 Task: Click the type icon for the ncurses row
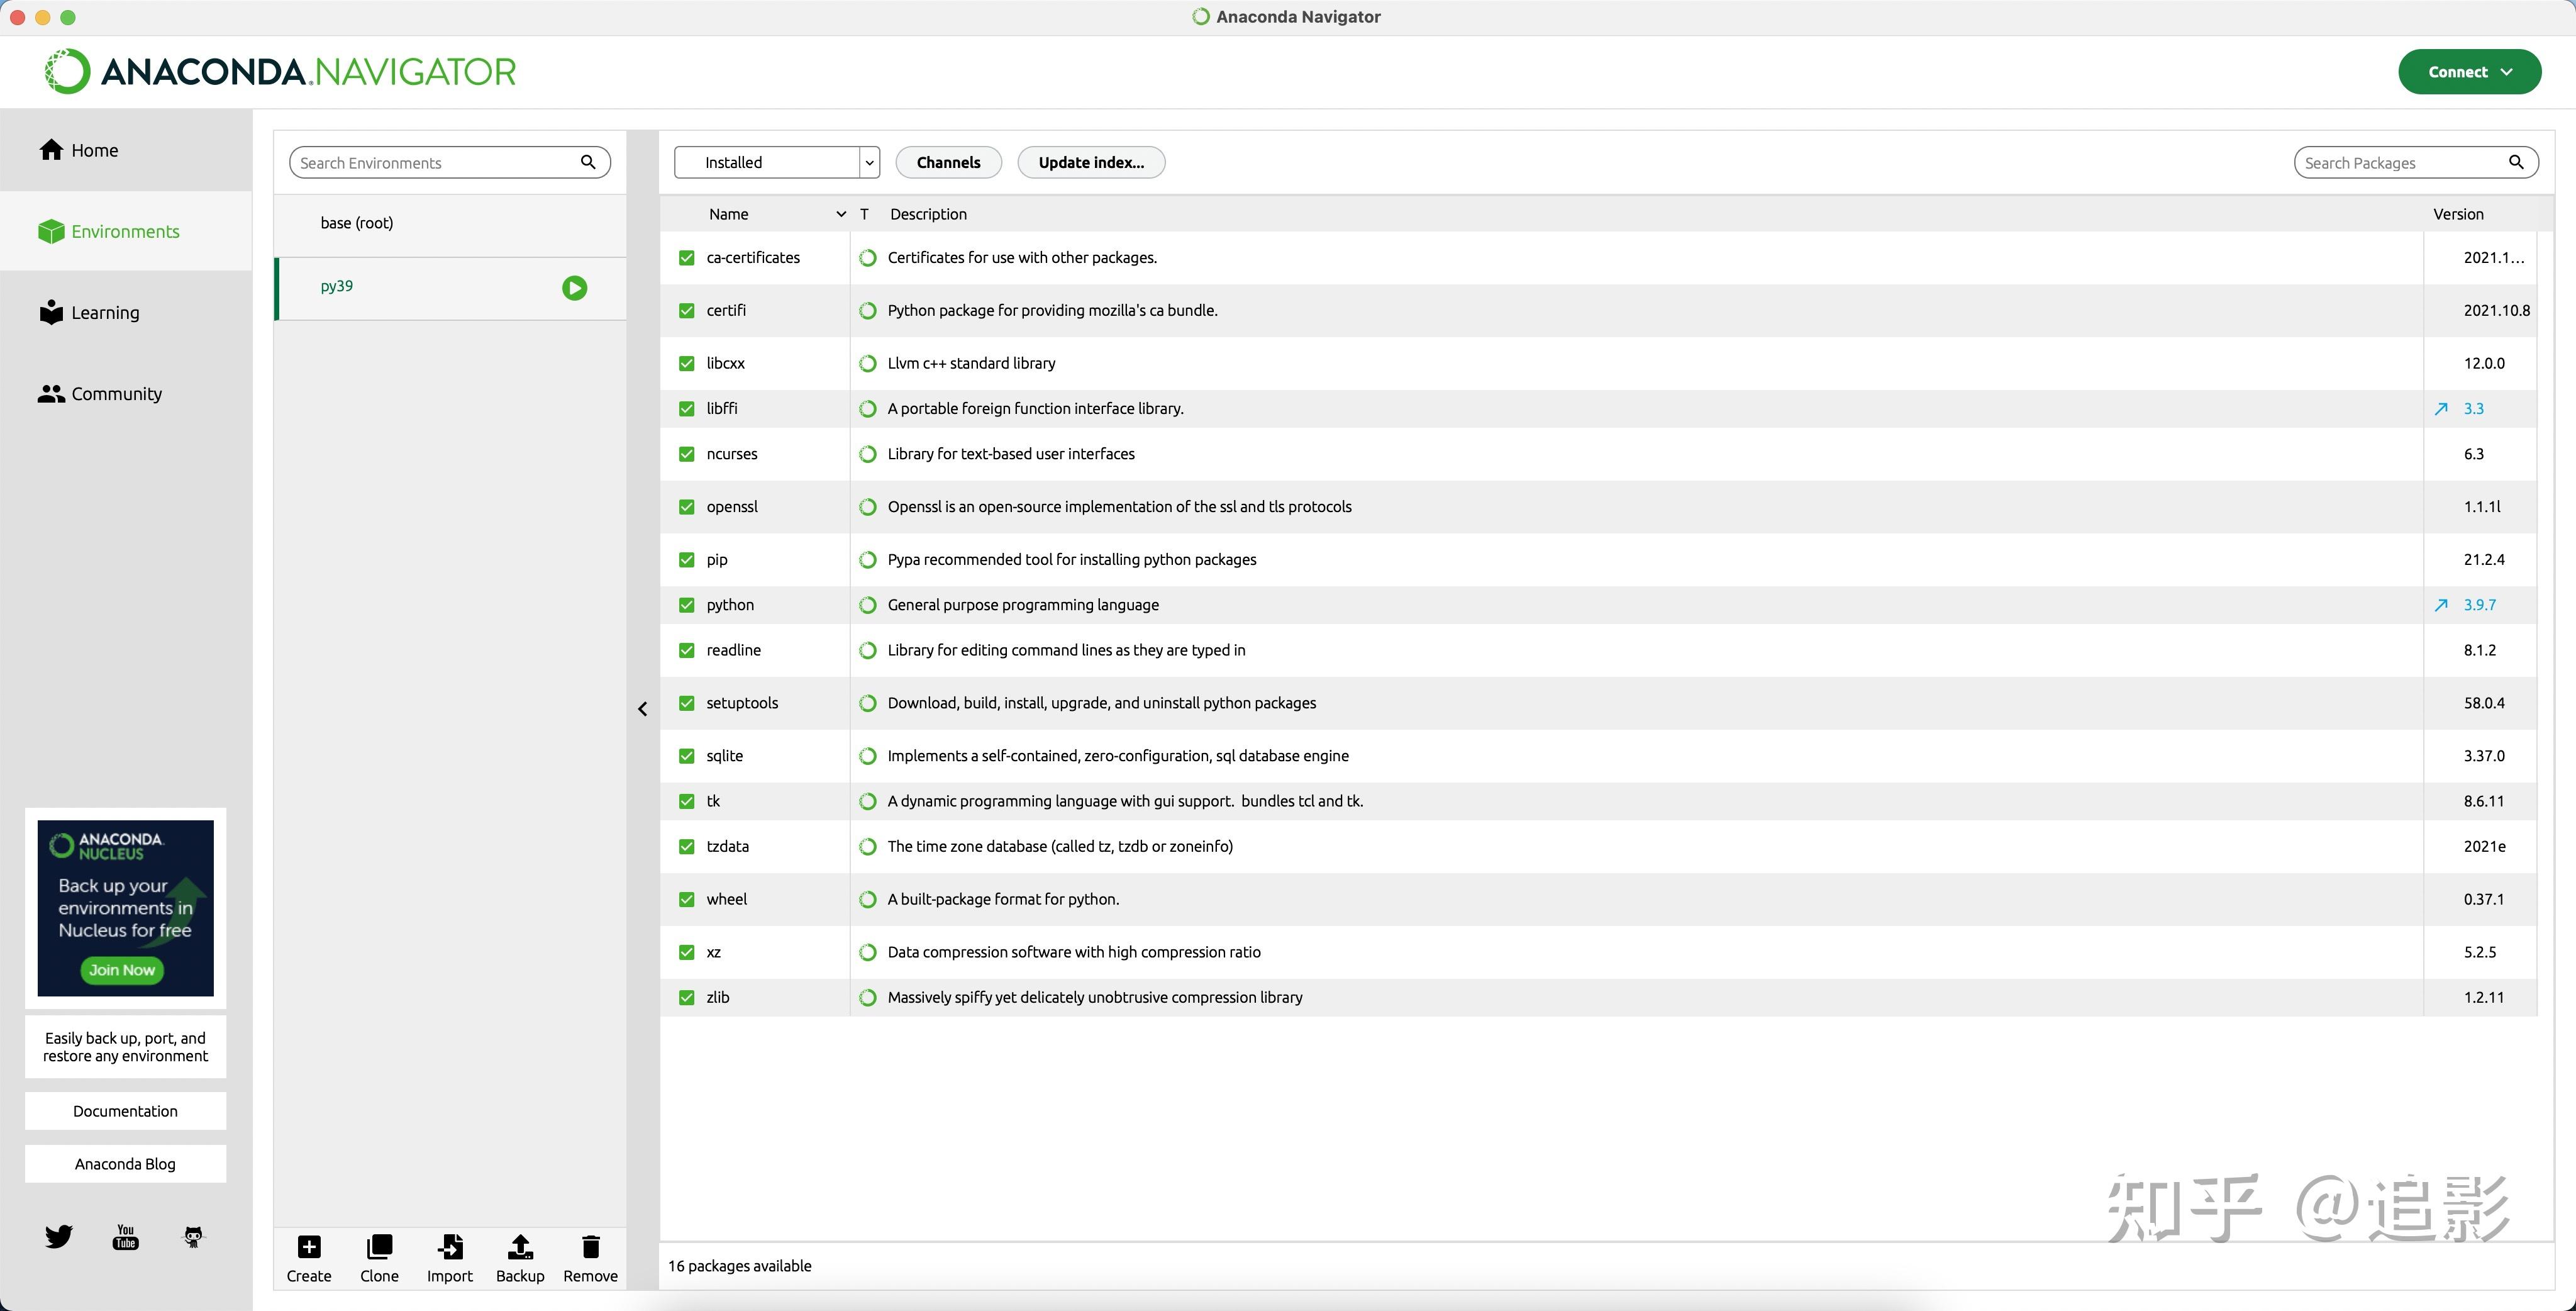(868, 454)
